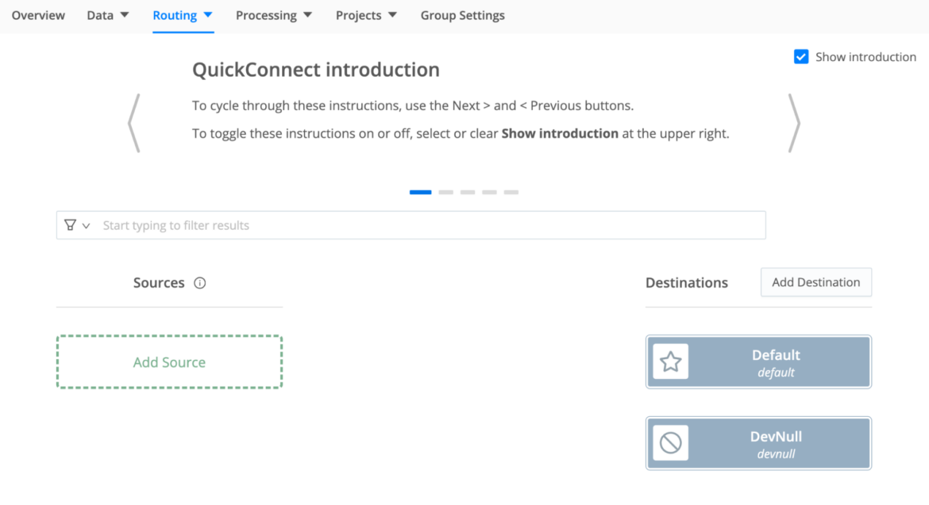Screen dimensions: 929x505
Task: Open the Routing dropdown menu
Action: pos(183,15)
